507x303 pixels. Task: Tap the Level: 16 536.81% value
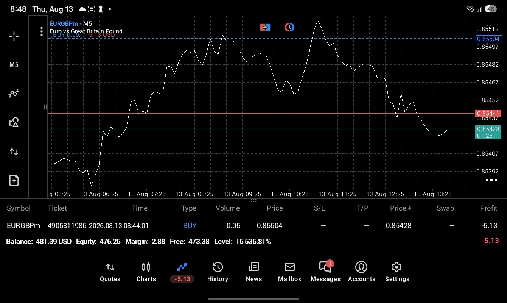[x=243, y=241]
